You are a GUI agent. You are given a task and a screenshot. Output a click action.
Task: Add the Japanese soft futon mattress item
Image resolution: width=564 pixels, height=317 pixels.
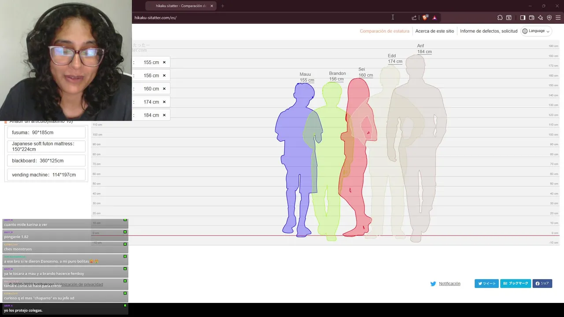click(x=46, y=147)
